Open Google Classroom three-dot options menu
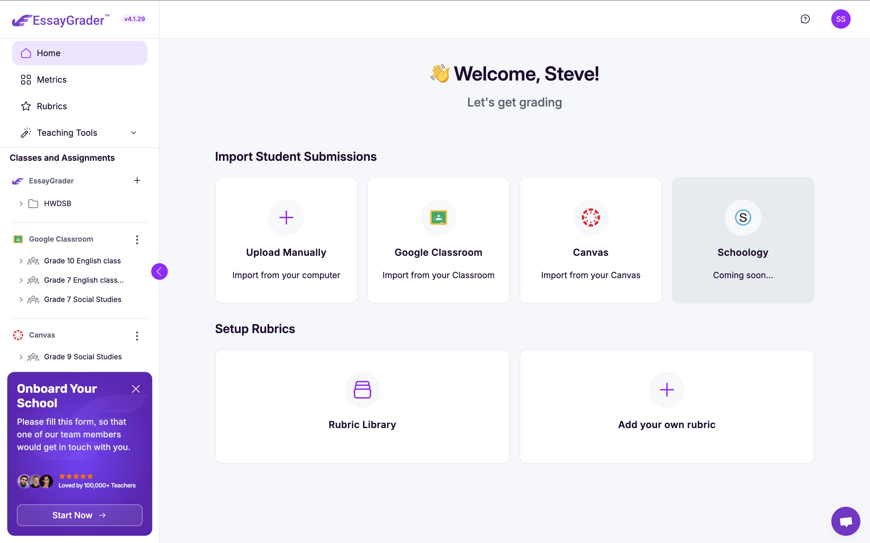 click(x=137, y=240)
